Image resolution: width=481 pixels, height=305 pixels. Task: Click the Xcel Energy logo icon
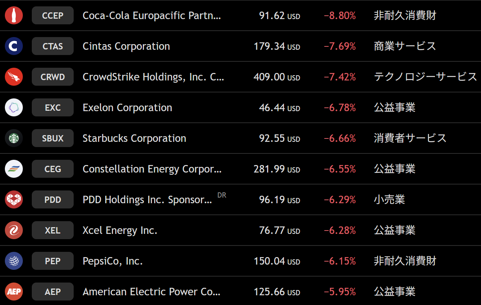click(x=14, y=231)
